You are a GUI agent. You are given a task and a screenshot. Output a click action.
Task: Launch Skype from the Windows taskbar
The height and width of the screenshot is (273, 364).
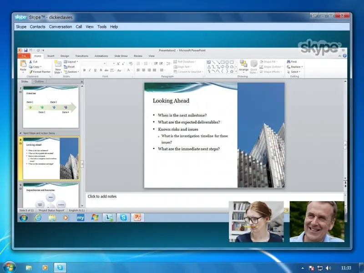click(x=60, y=268)
